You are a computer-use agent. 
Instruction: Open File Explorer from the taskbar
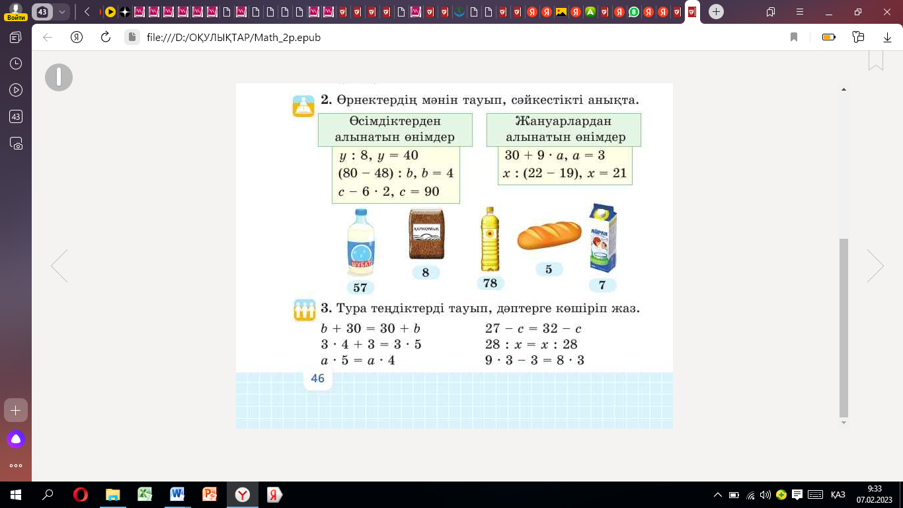(113, 495)
